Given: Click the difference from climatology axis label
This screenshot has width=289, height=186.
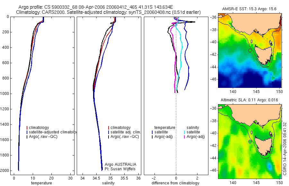Looking at the screenshot, I should click(175, 183).
